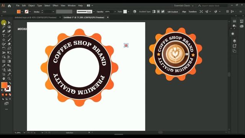Expand stroke weight dropdown
245x138 pixels.
[x=53, y=11]
